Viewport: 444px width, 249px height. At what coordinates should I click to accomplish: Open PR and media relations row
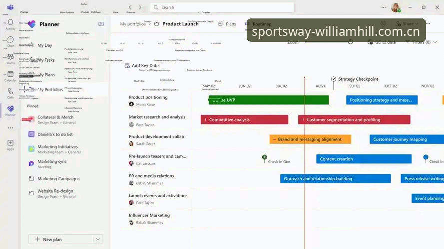point(151,176)
